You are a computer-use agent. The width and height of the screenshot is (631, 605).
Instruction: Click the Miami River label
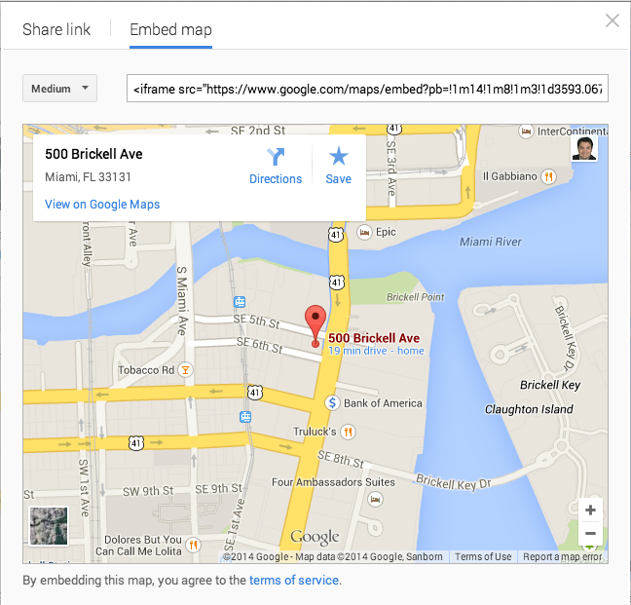pos(491,242)
